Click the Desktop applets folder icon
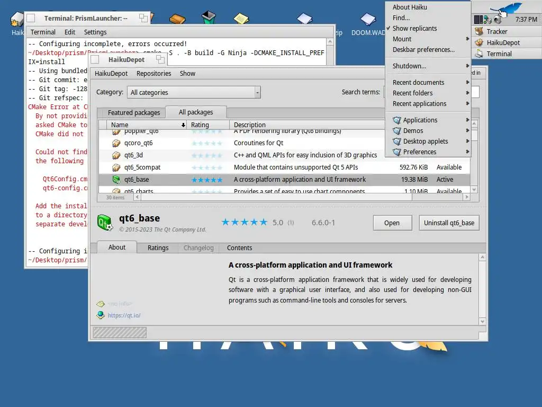This screenshot has height=407, width=542. pyautogui.click(x=397, y=141)
